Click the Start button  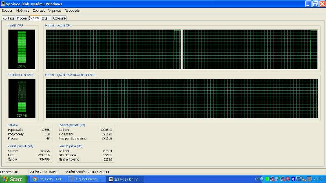tap(13, 179)
